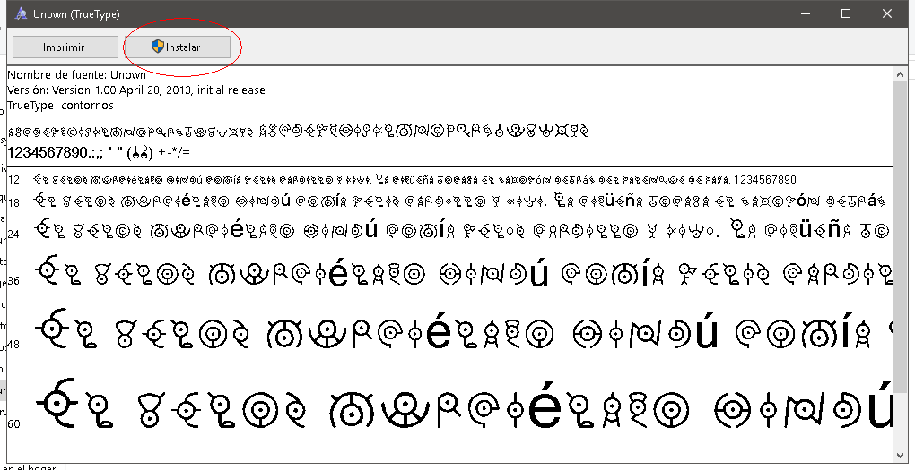Install the font with Instalar button
This screenshot has height=470, width=915.
(178, 47)
